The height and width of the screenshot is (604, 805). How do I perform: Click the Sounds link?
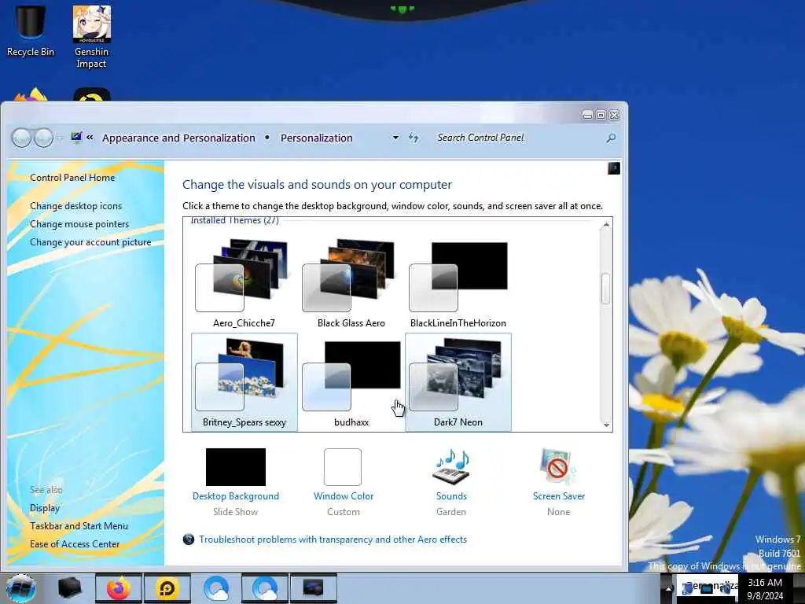point(451,496)
